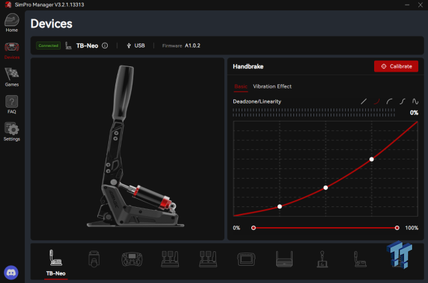Open Settings from the sidebar
Screen dimensions: 428x283
(x=12, y=132)
